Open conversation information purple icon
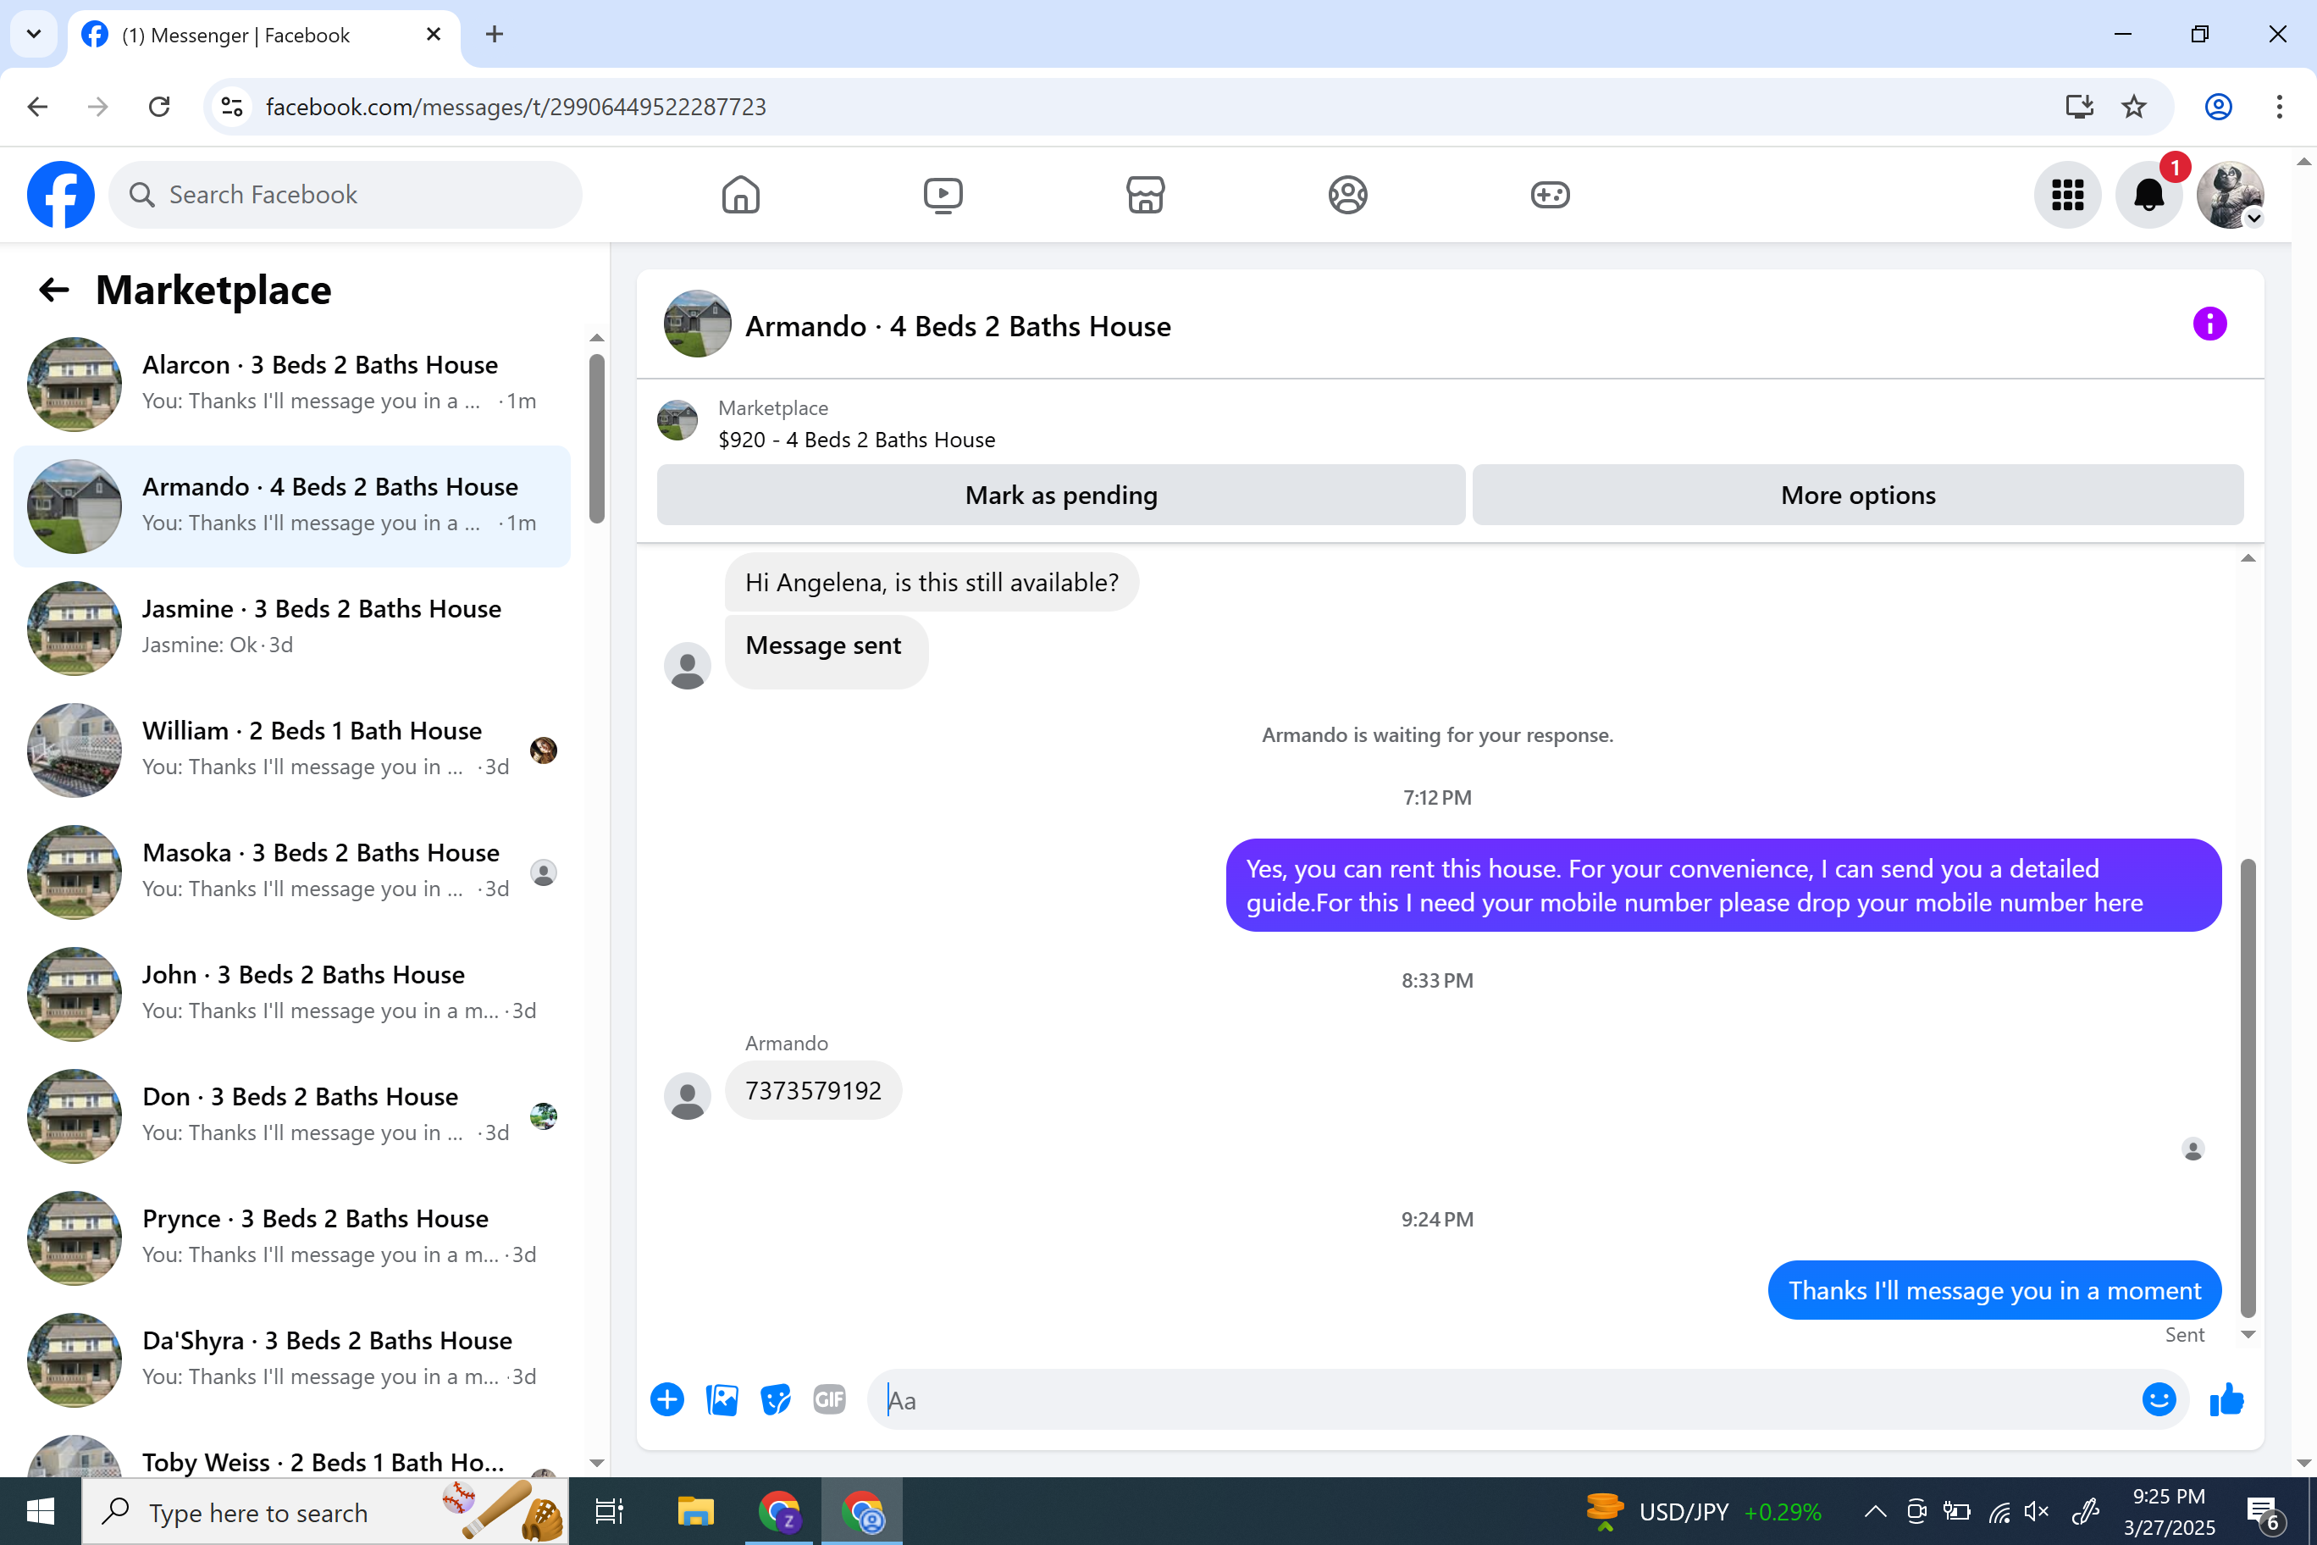2317x1545 pixels. pos(2209,324)
